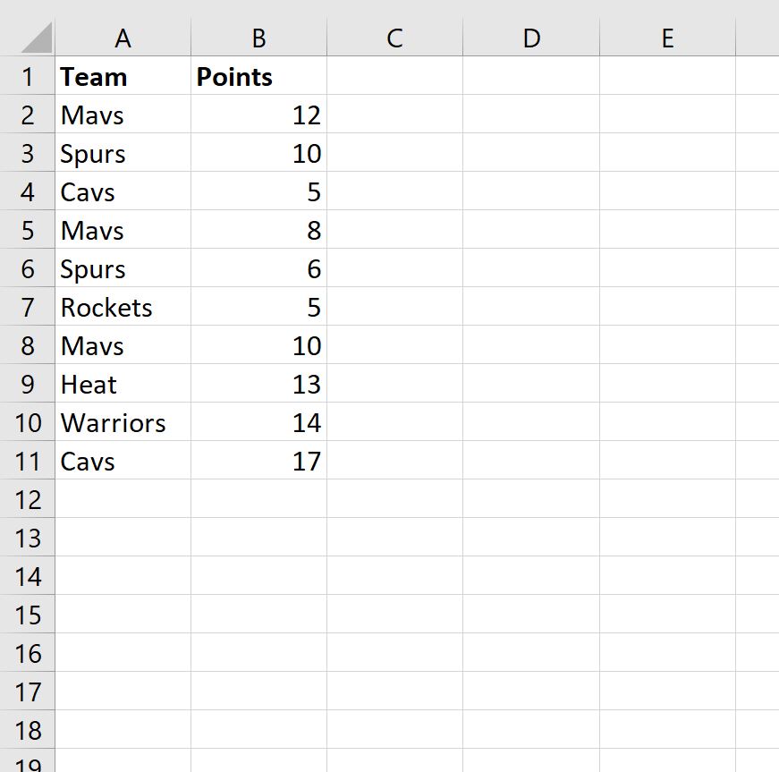Select the cell with value 12
779x772 pixels.
pos(258,115)
